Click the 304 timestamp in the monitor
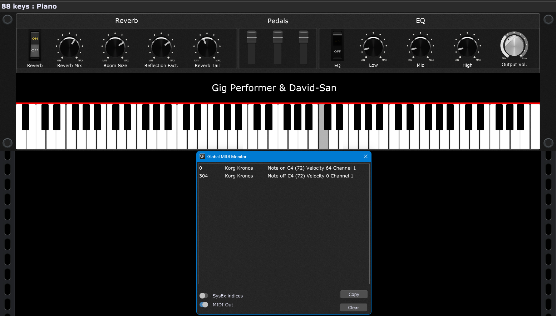This screenshot has height=316, width=556. (203, 176)
